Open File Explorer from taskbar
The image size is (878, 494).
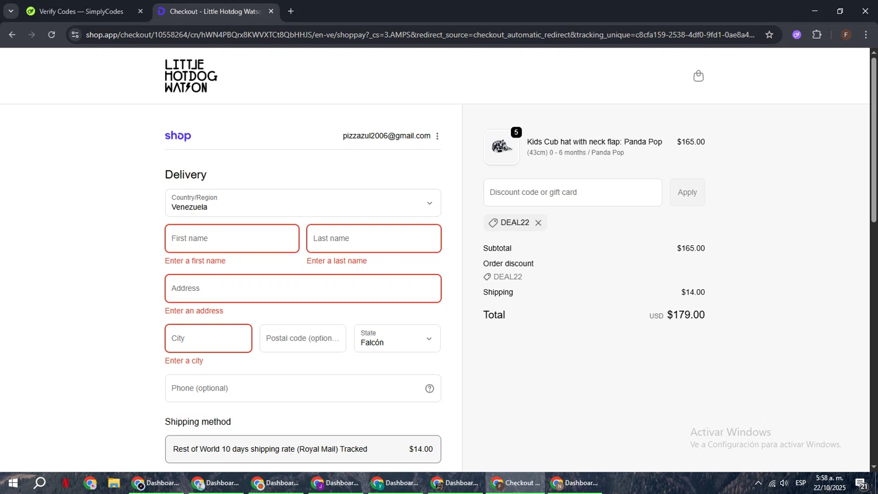coord(114,483)
